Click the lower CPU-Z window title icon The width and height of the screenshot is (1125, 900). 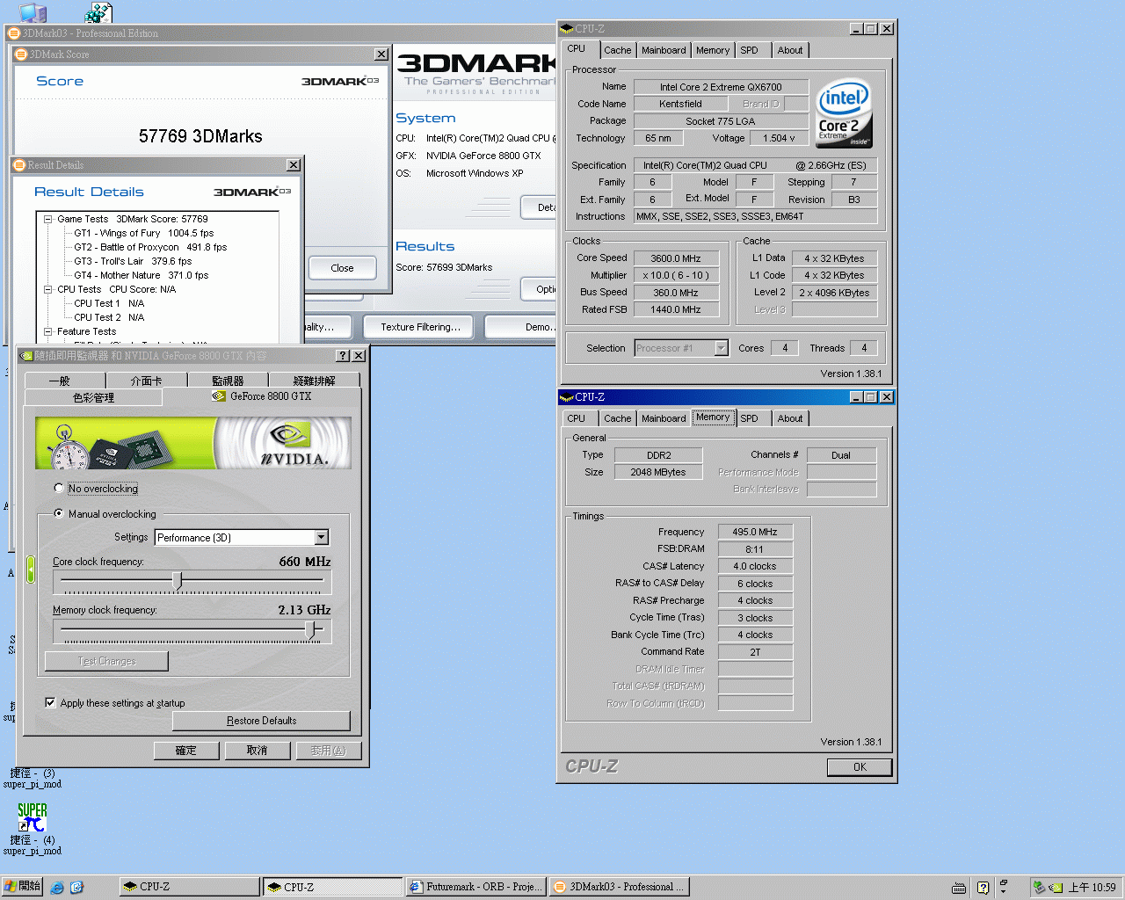pyautogui.click(x=567, y=397)
